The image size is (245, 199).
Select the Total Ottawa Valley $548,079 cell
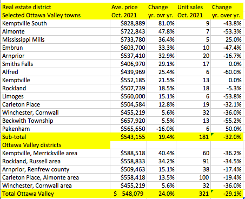click(129, 194)
